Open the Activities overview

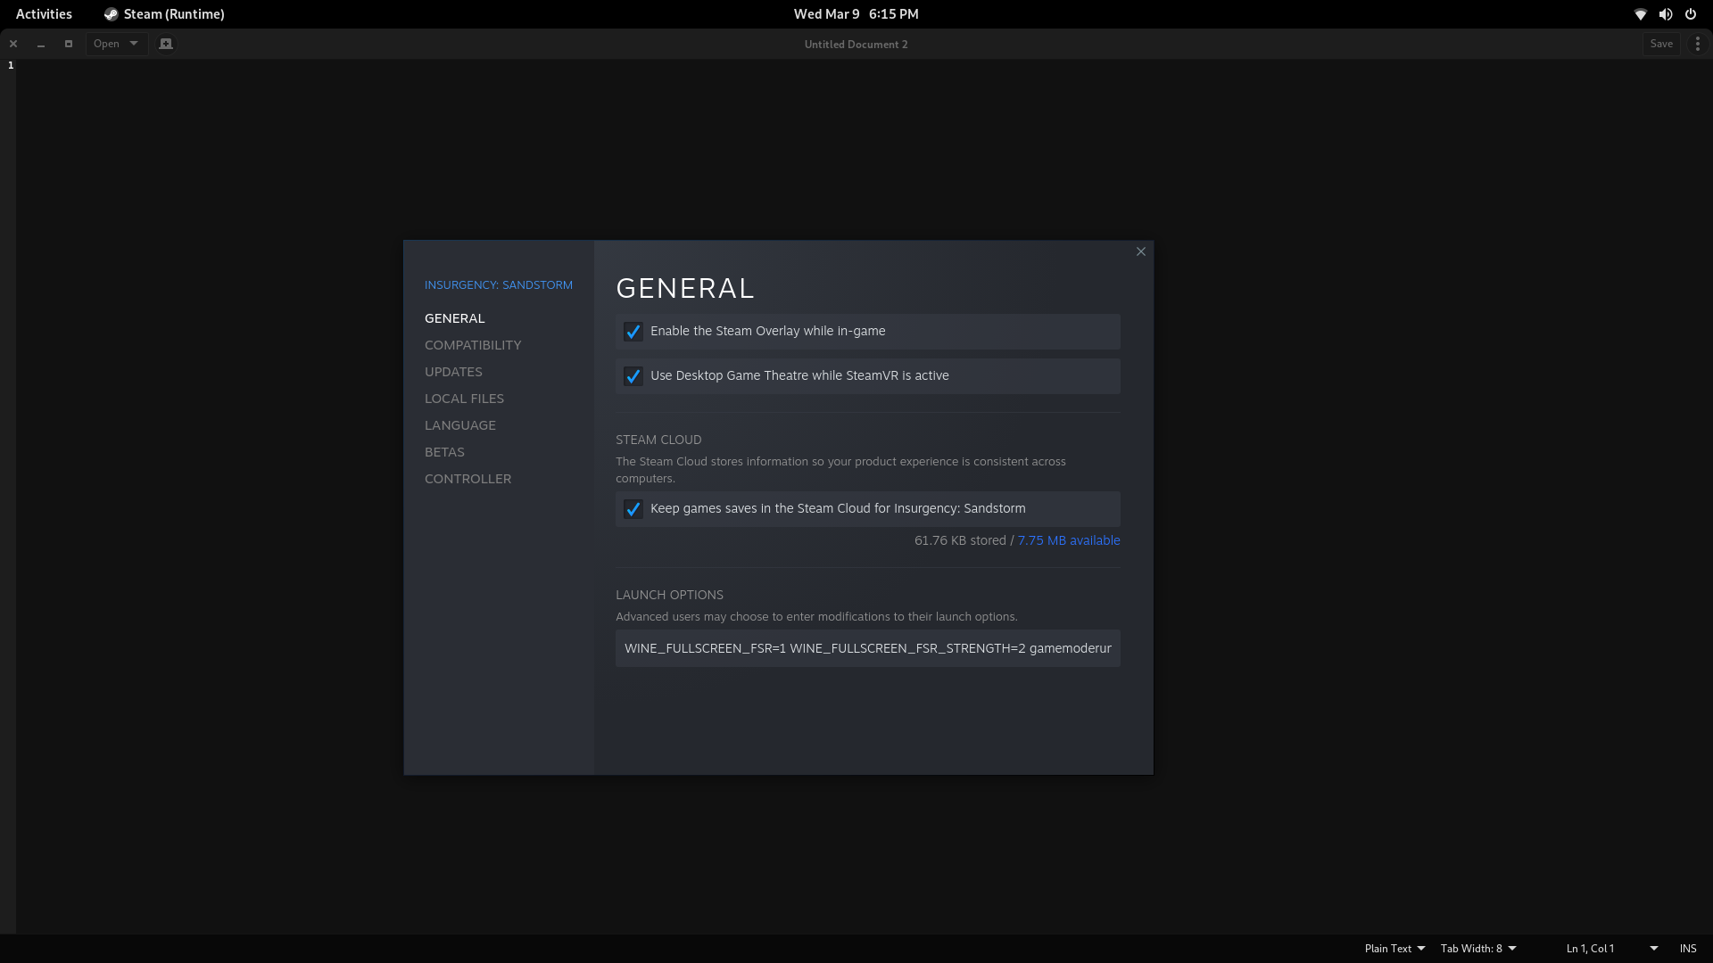click(x=43, y=14)
